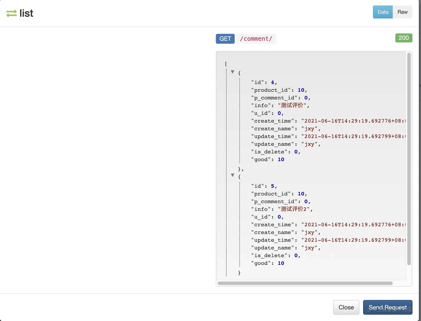The height and width of the screenshot is (321, 421).
Task: Collapse the first JSON object with id 4
Action: (x=232, y=72)
